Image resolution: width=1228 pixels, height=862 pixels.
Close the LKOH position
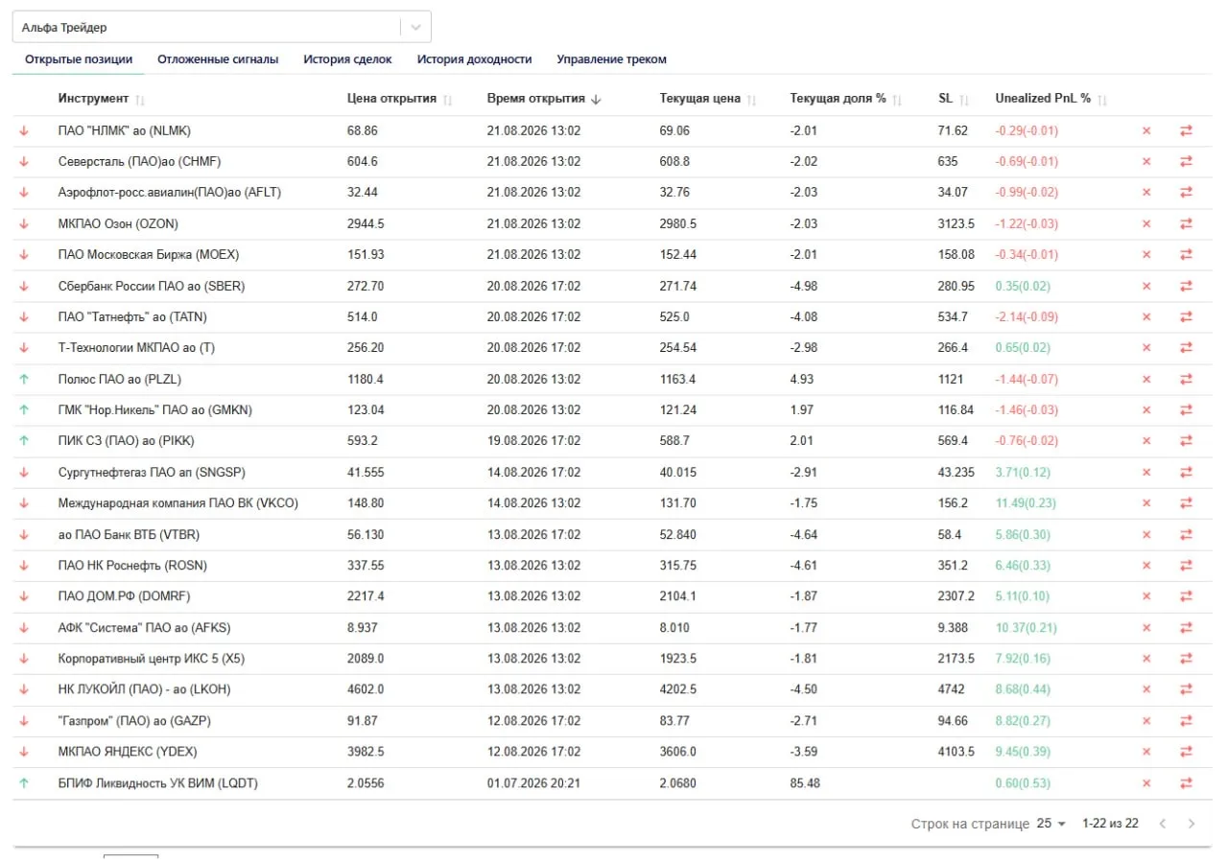1145,689
